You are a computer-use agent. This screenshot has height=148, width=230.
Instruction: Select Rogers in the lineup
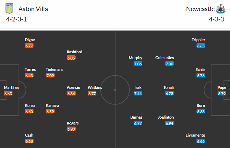pos(73,123)
